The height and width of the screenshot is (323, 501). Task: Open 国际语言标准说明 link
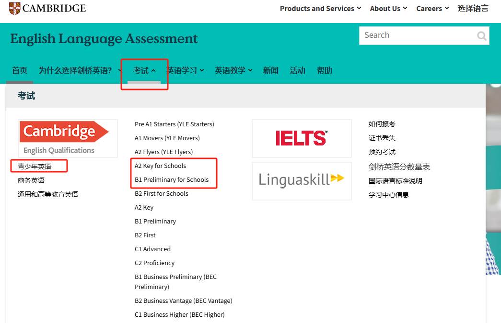395,181
